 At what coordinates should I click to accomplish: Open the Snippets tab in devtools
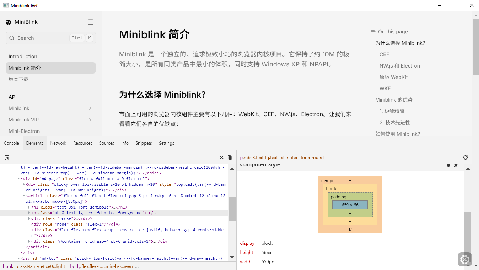pyautogui.click(x=144, y=143)
